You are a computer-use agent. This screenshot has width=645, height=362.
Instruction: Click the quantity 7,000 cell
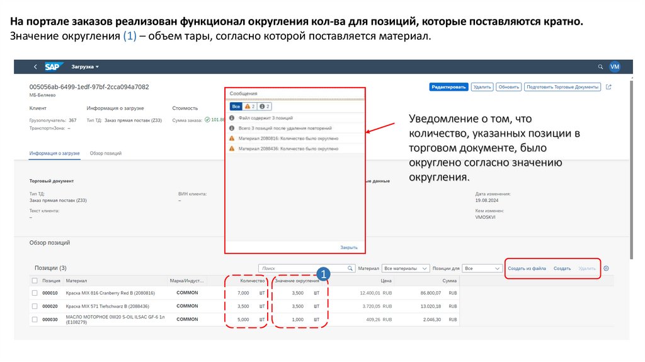pyautogui.click(x=243, y=293)
